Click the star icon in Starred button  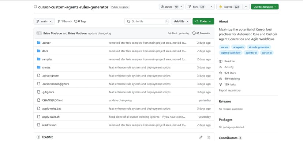coord(221,7)
